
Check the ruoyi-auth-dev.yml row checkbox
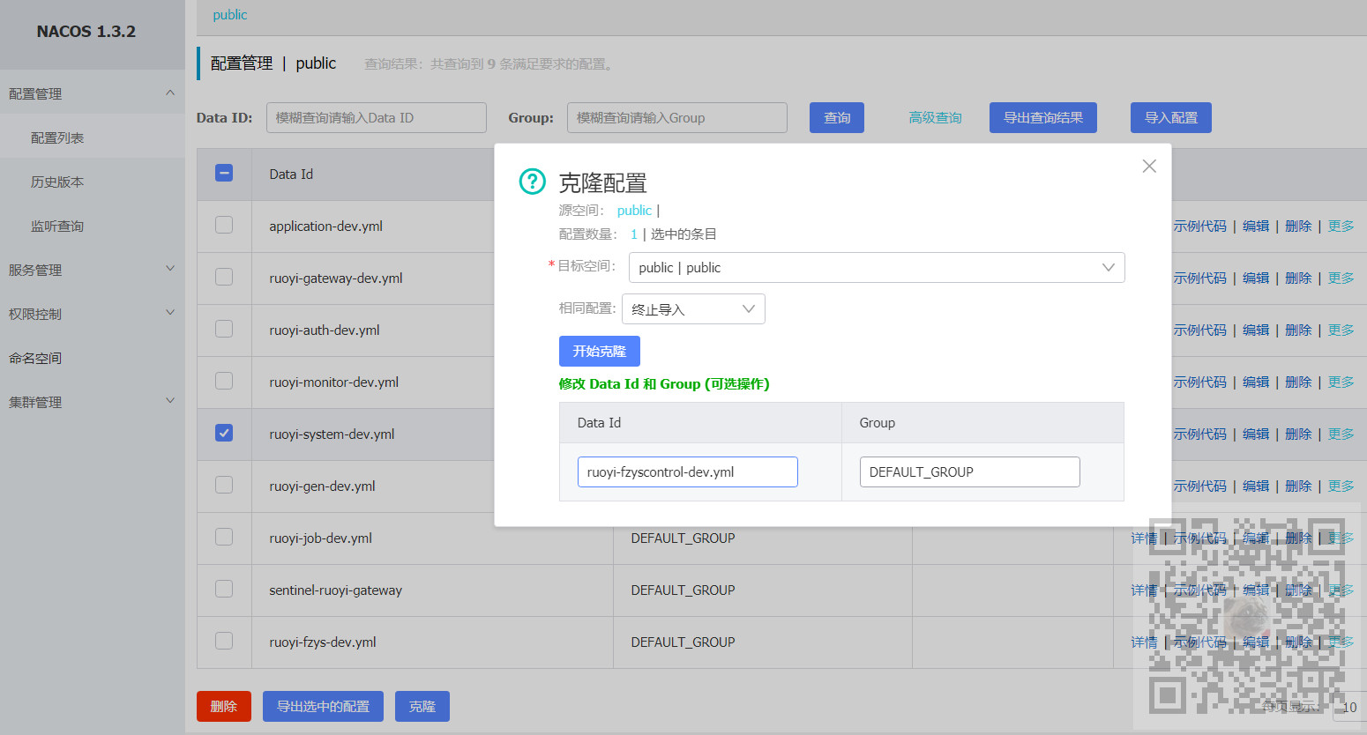224,329
